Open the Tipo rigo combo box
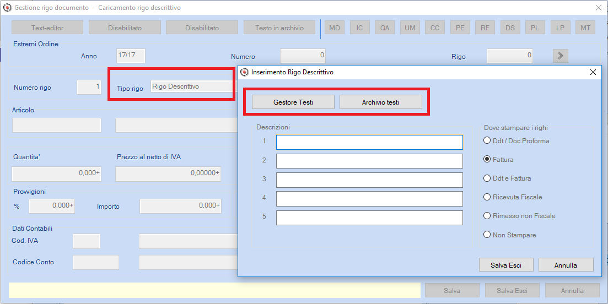Image resolution: width=608 pixels, height=304 pixels. pos(193,86)
